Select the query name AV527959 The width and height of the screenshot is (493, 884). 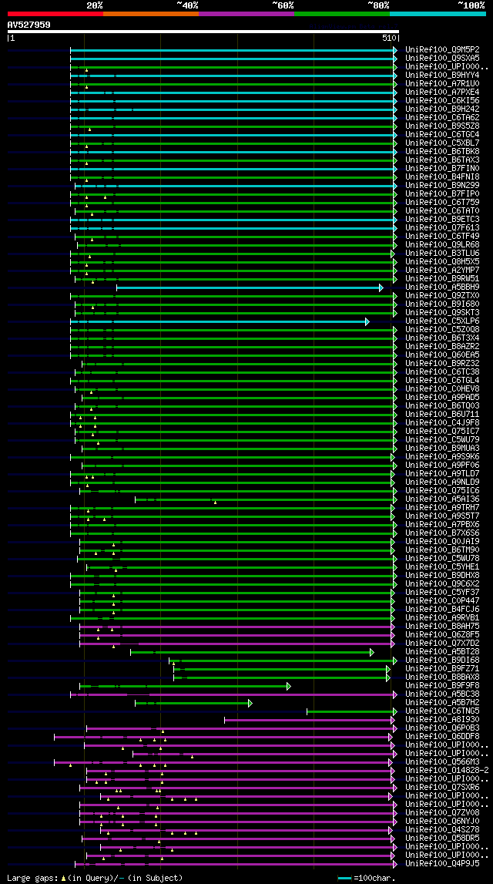click(x=29, y=25)
